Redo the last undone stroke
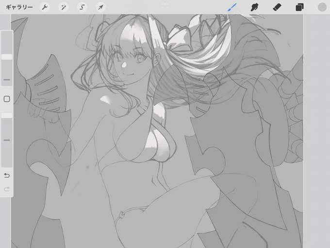330x248 pixels. 7,189
